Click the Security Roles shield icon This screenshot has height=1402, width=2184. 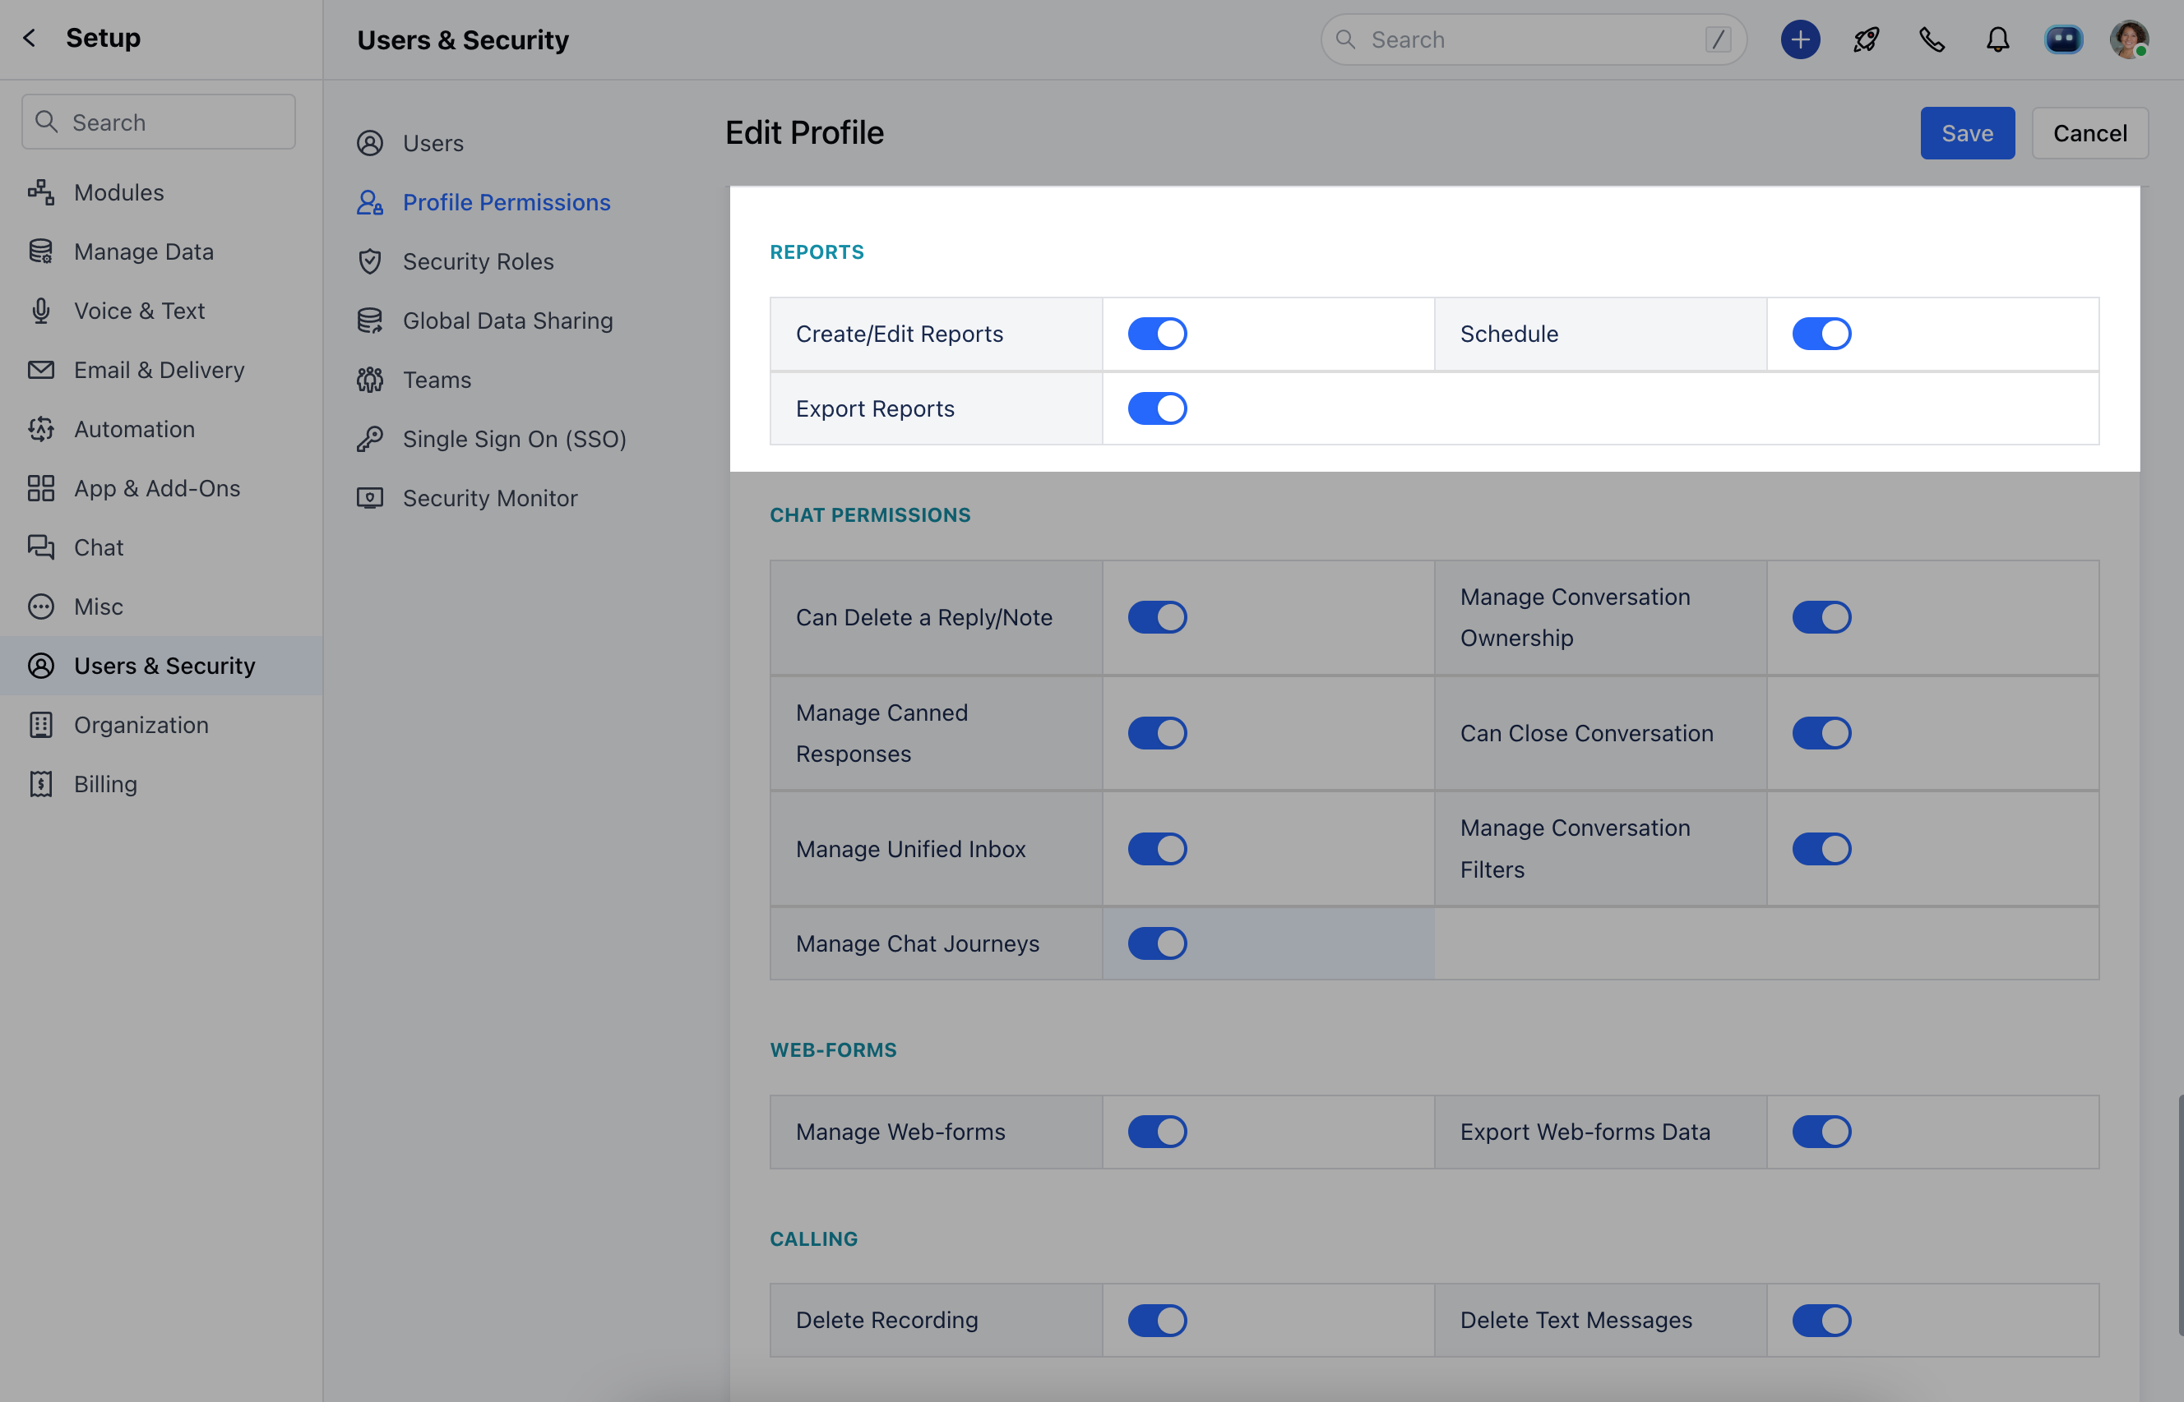click(370, 261)
